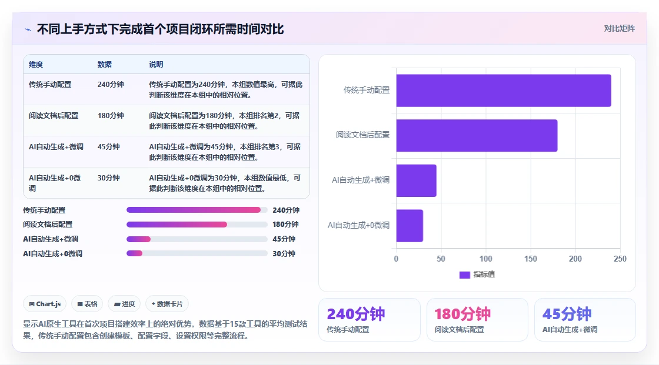Viewport: 659px width, 365px height.
Task: Click the 30分钟 value beside its progress bar
Action: [x=284, y=254]
